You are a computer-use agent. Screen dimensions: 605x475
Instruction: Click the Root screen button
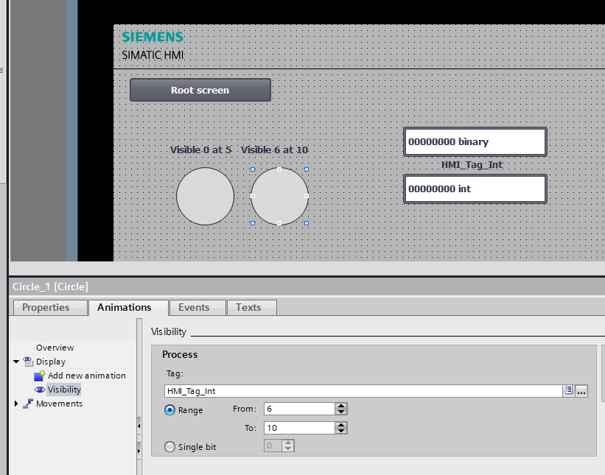click(200, 90)
